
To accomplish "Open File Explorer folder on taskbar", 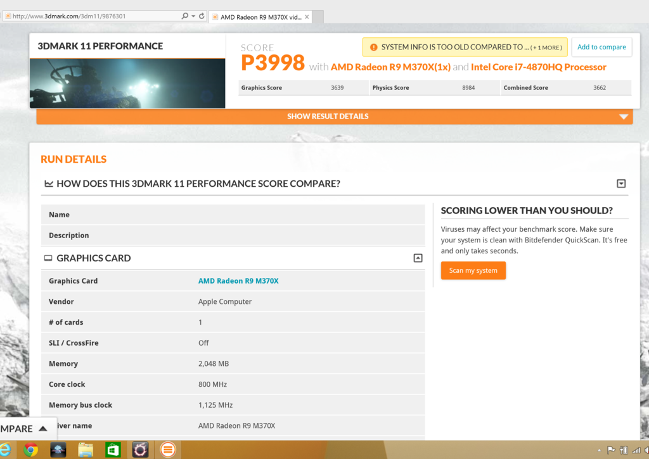I will [x=86, y=450].
